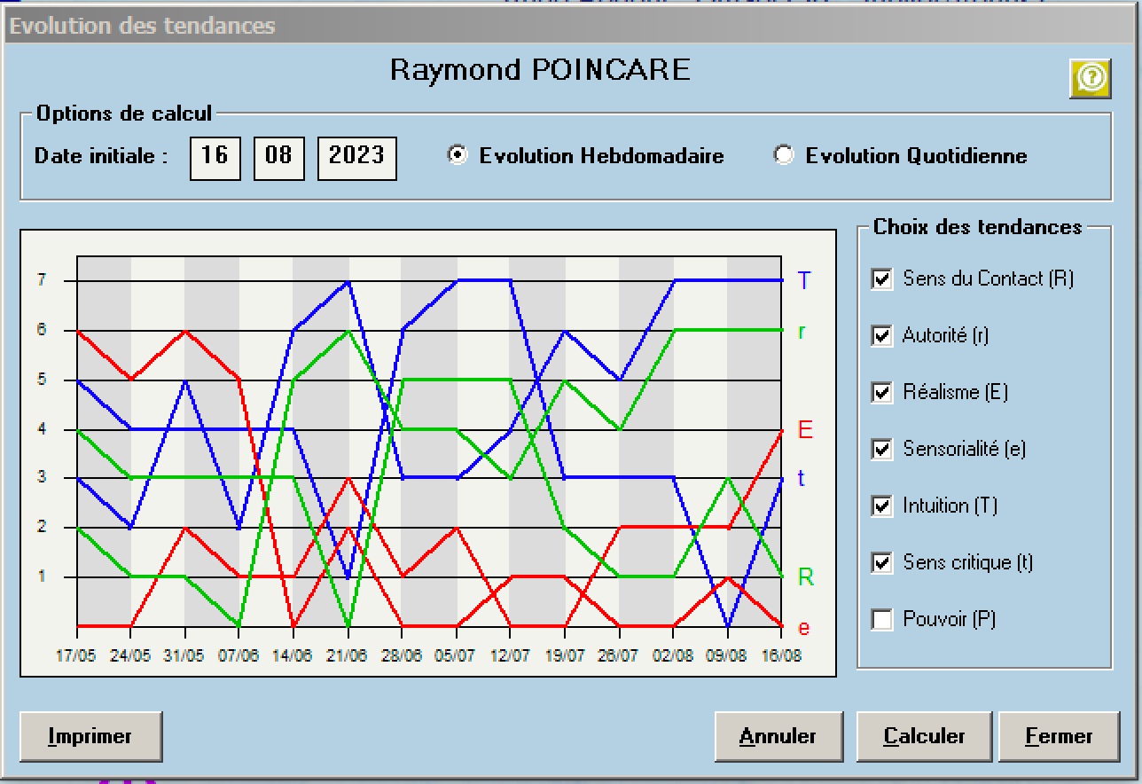Uncheck Sens du Contact (R) checkbox
Screen dimensions: 1142x784
click(x=882, y=278)
